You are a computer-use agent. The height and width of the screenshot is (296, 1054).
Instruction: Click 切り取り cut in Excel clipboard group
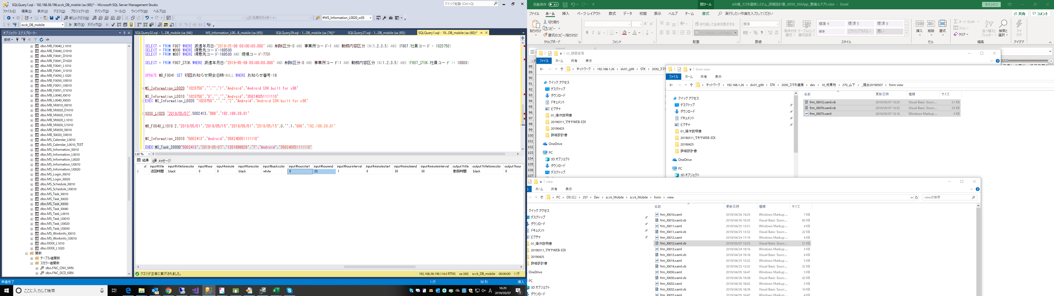pos(551,22)
